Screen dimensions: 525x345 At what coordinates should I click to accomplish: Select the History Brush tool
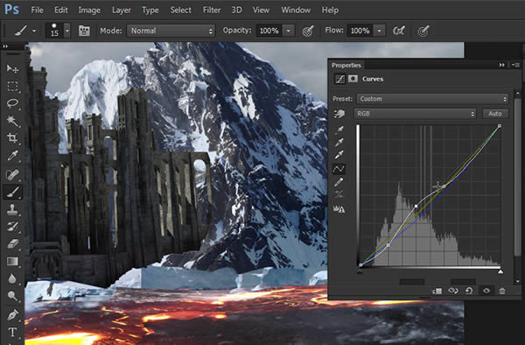click(x=13, y=227)
